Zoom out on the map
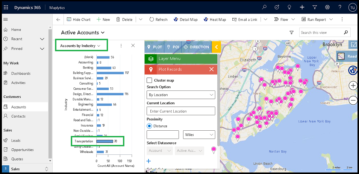 coord(353,100)
